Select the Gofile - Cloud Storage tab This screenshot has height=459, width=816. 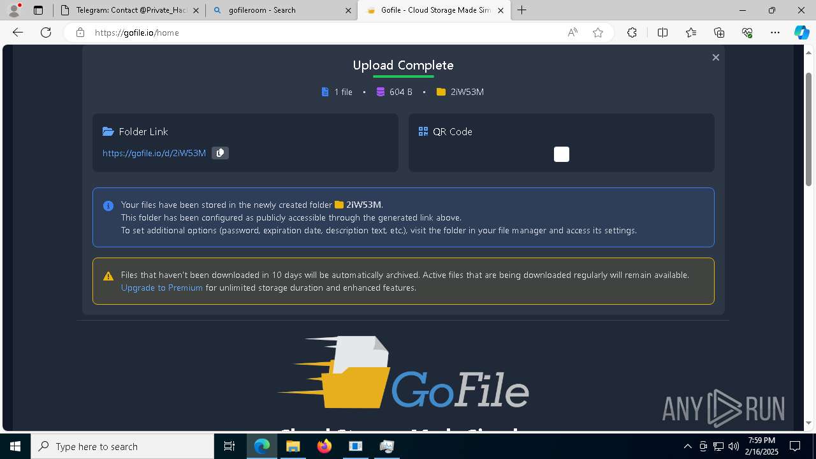pos(435,10)
